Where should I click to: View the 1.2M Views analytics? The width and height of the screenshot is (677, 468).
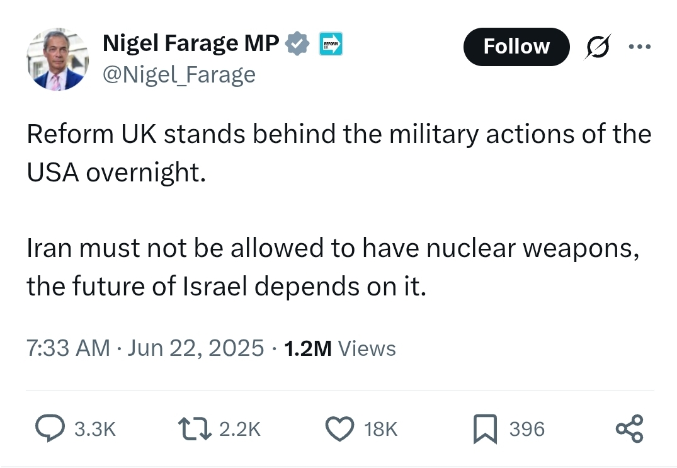[x=340, y=348]
